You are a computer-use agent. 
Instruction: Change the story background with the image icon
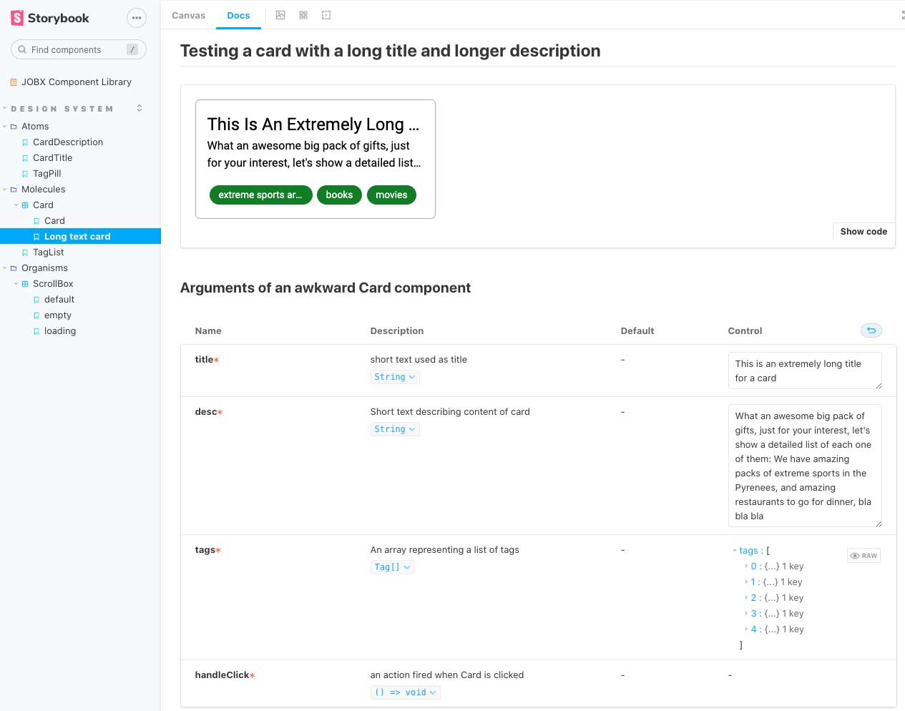point(280,15)
